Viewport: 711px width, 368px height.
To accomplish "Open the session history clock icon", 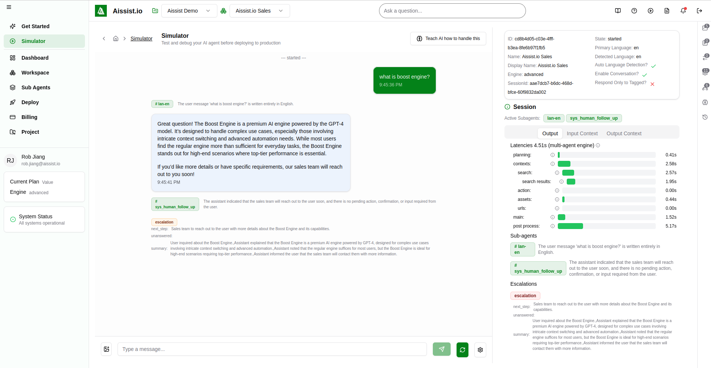I will (x=704, y=117).
